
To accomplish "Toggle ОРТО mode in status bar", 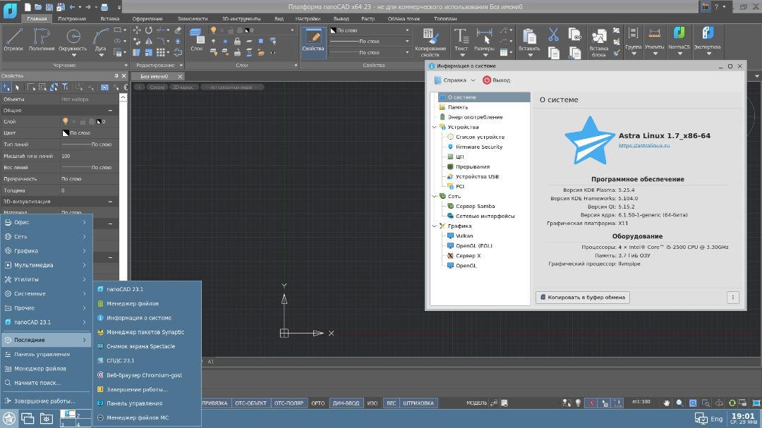I will [318, 403].
